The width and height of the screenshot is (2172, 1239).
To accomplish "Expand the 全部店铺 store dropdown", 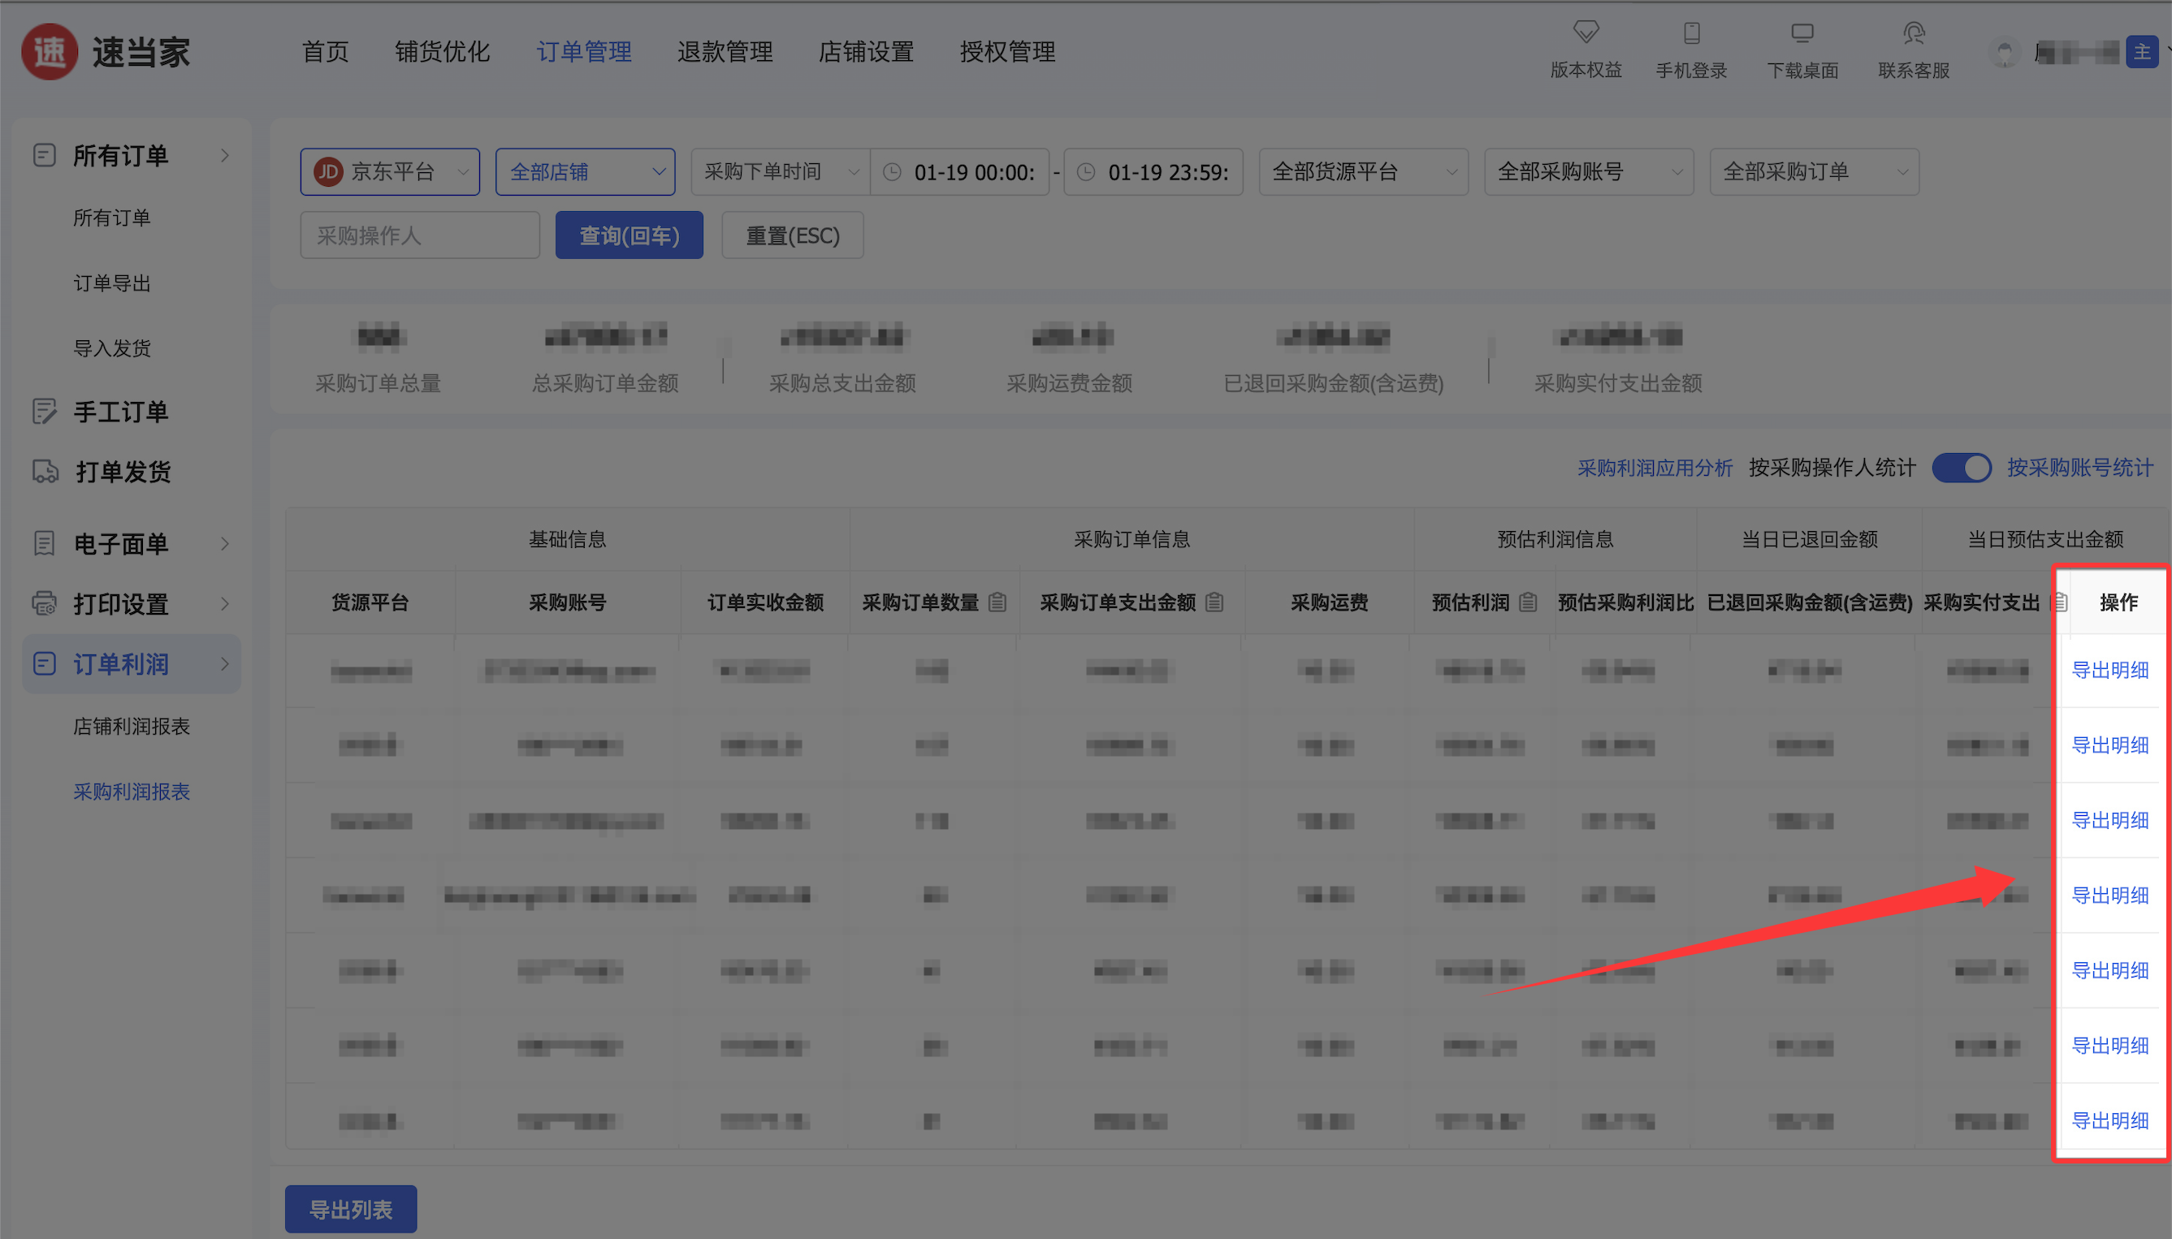I will coord(586,172).
